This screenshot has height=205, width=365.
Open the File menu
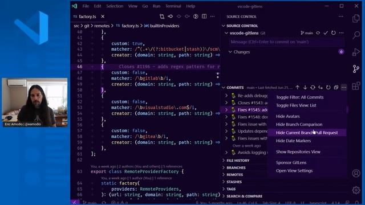point(86,6)
